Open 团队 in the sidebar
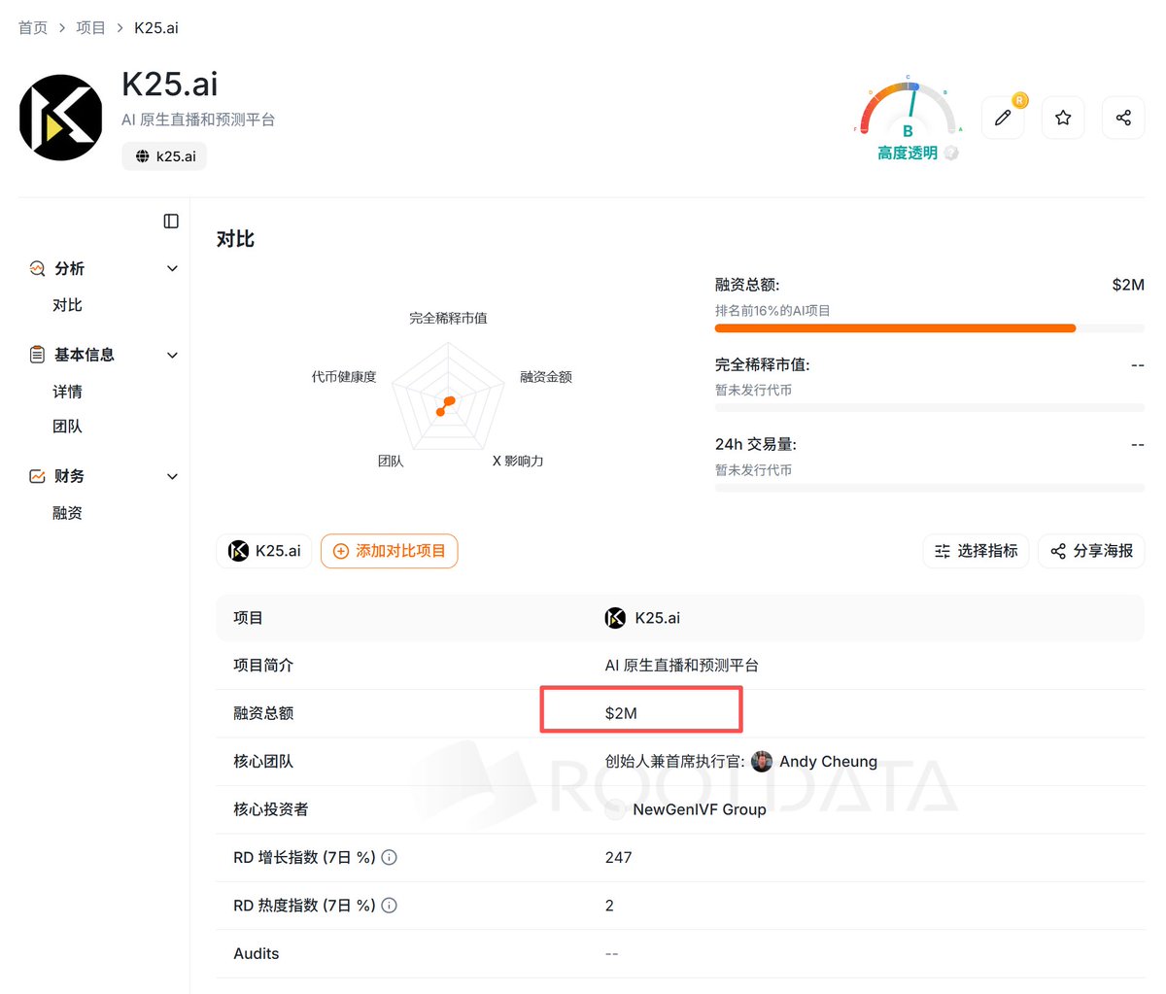The image size is (1166, 994). point(67,427)
